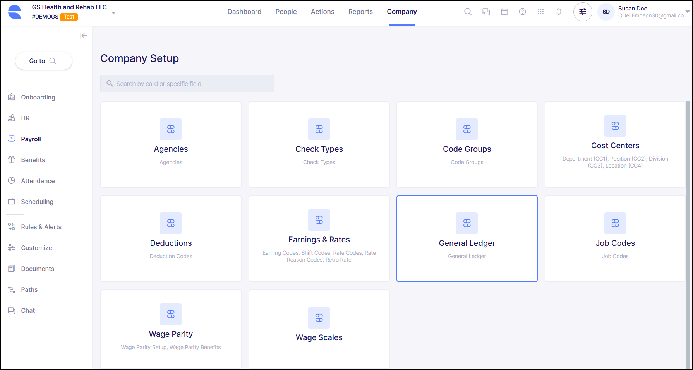The width and height of the screenshot is (693, 370).
Task: Expand the company selector dropdown arrow
Action: [x=113, y=13]
